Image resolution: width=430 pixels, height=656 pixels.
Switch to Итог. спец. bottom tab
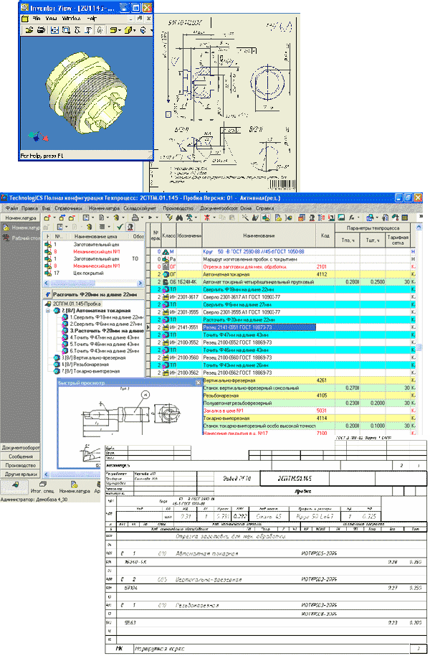[42, 487]
